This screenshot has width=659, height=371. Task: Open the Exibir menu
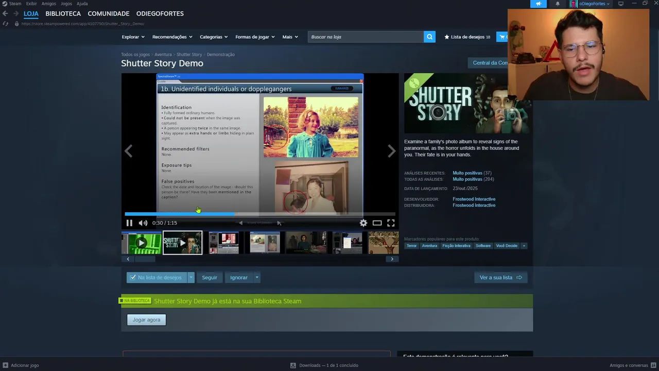31,4
